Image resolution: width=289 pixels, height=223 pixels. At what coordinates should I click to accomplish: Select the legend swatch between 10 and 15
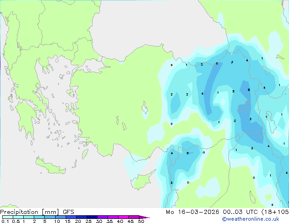tap(60, 217)
